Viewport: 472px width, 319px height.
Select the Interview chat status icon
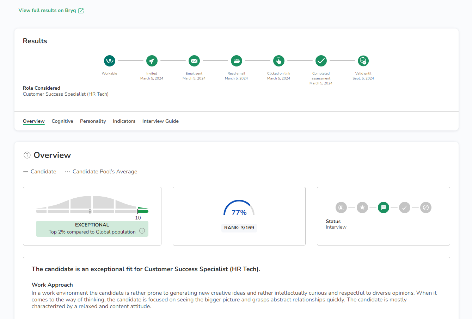pyautogui.click(x=384, y=208)
